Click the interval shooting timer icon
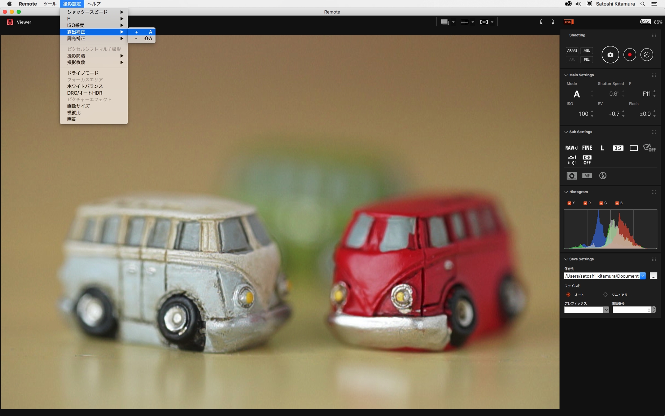The height and width of the screenshot is (416, 665). (646, 55)
